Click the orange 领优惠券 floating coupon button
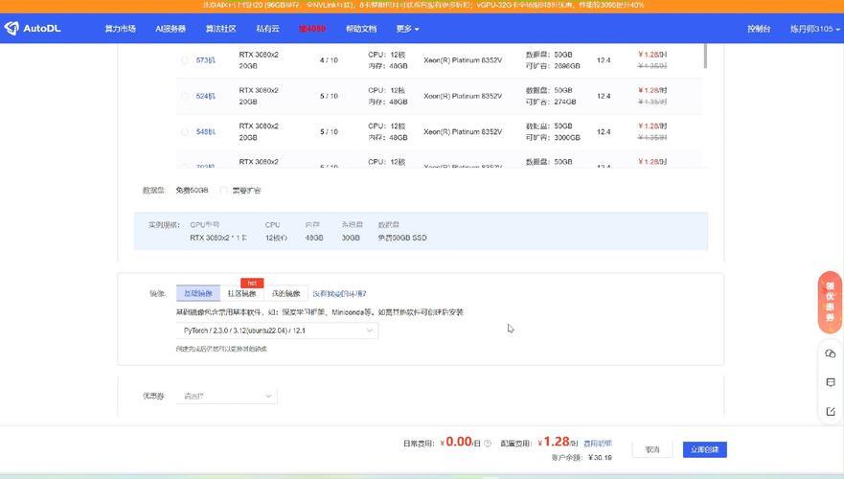The image size is (844, 479). tap(830, 303)
